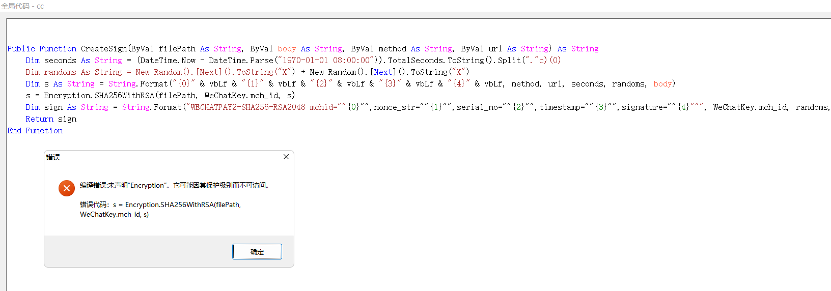The width and height of the screenshot is (831, 291).
Task: Click the 错误 dialog title text
Action: click(53, 157)
